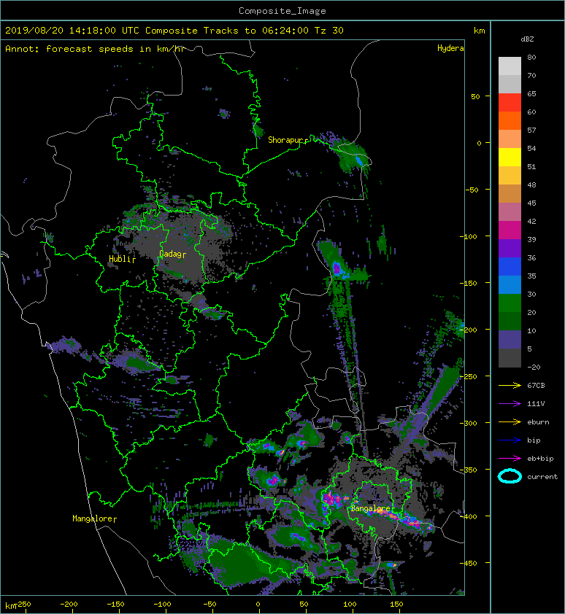Pick the bright green 30–20 dBZ swatch

tap(510, 303)
